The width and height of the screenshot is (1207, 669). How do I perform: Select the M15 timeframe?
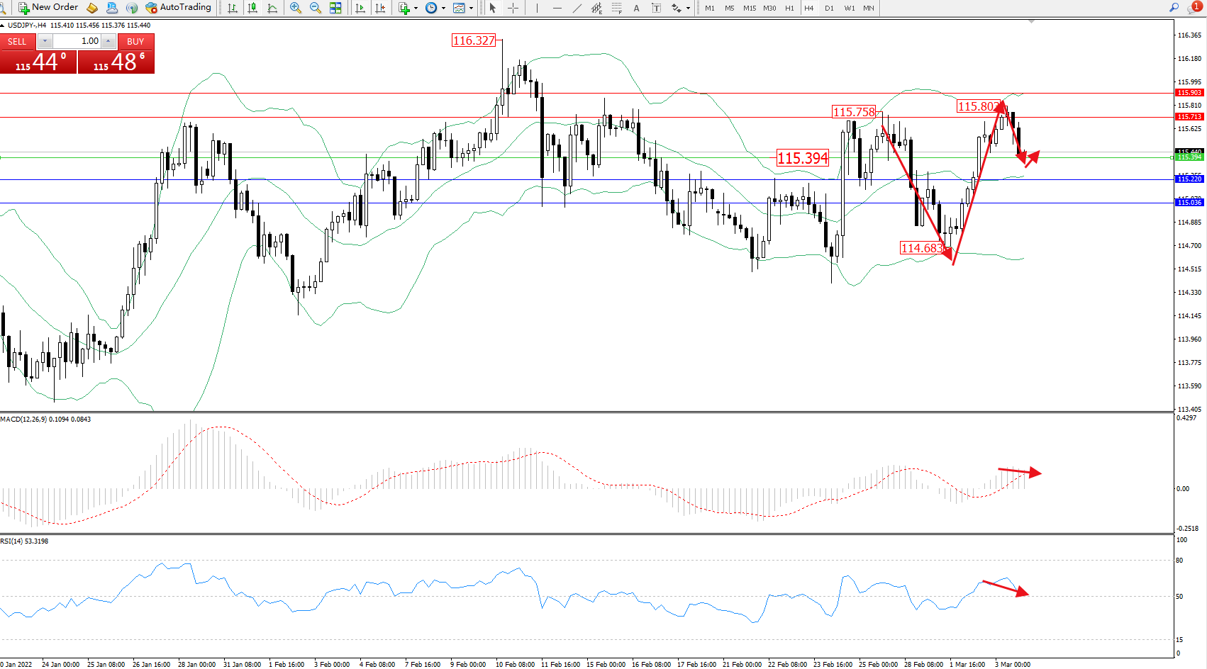tap(750, 9)
